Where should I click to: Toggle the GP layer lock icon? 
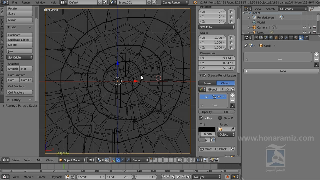pos(214,97)
